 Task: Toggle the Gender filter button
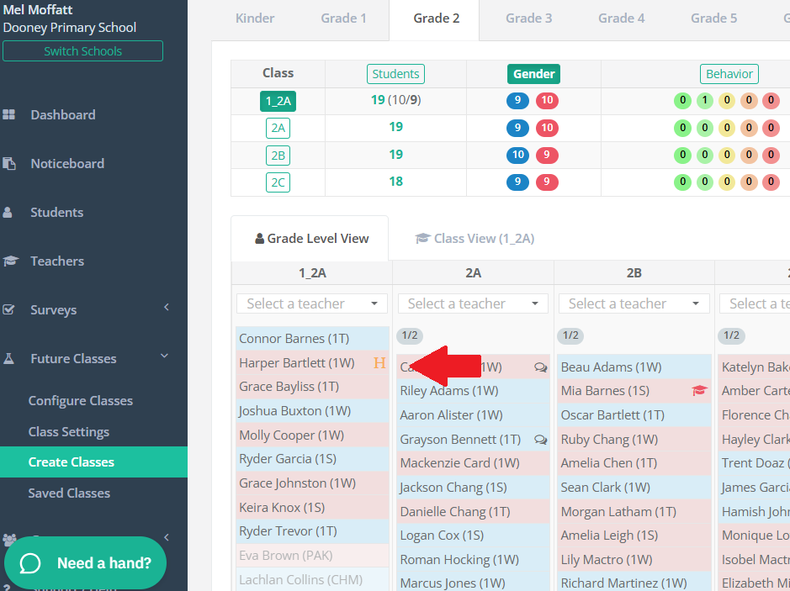coord(533,74)
